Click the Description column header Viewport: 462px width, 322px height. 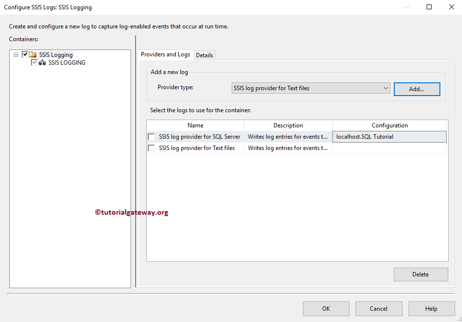(x=288, y=125)
